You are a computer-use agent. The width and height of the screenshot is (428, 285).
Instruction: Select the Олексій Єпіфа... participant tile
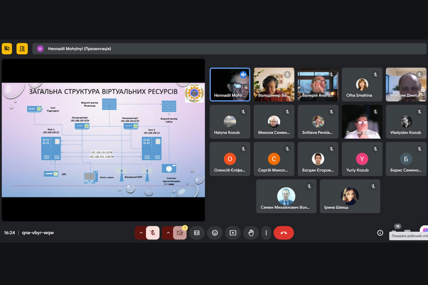(230, 159)
